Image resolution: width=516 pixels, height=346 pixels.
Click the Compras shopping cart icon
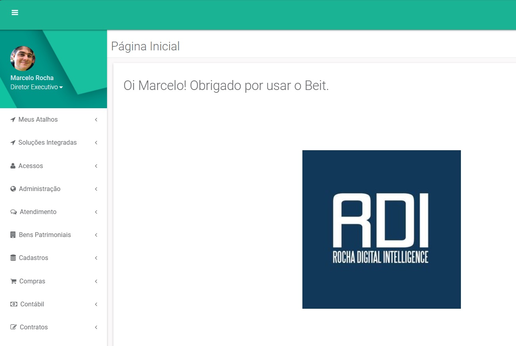13,281
